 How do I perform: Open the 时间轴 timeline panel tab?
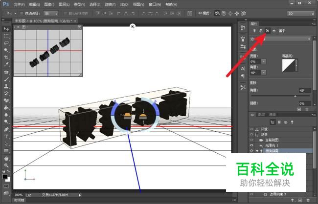19,200
